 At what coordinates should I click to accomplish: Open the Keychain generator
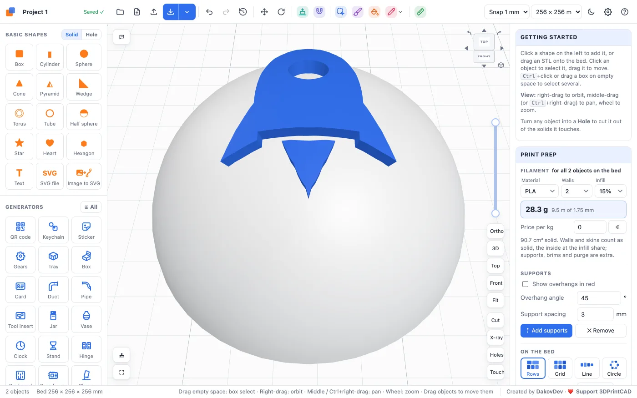pyautogui.click(x=53, y=230)
